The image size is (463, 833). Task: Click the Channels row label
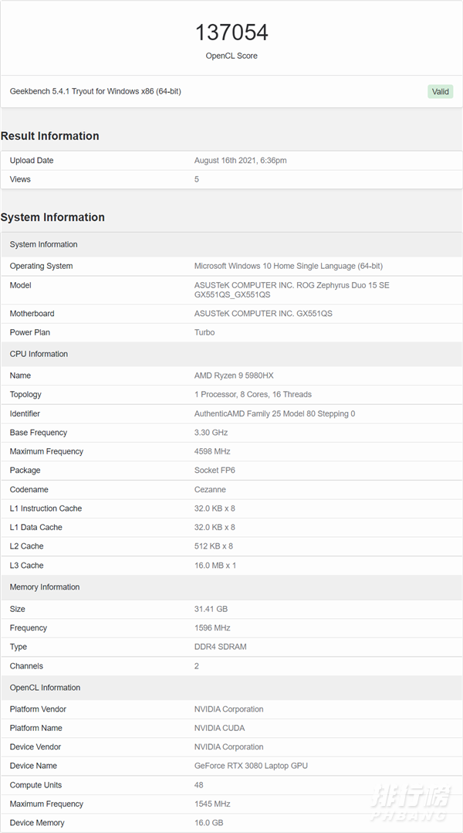[x=26, y=666]
